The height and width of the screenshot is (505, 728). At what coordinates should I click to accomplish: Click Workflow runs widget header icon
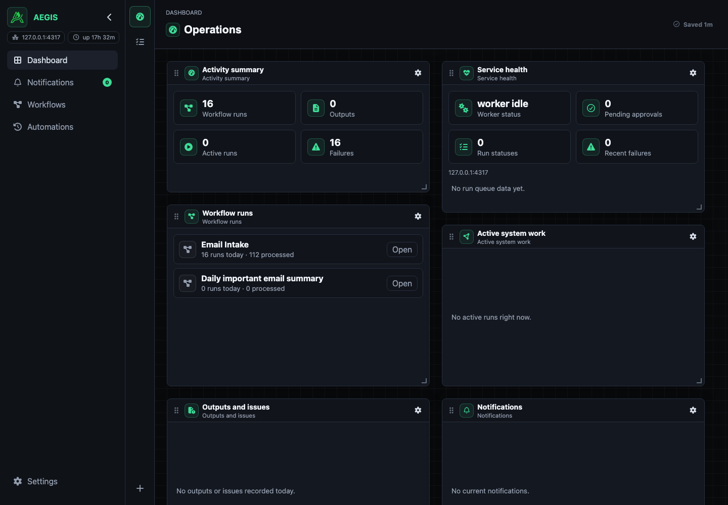click(x=192, y=217)
